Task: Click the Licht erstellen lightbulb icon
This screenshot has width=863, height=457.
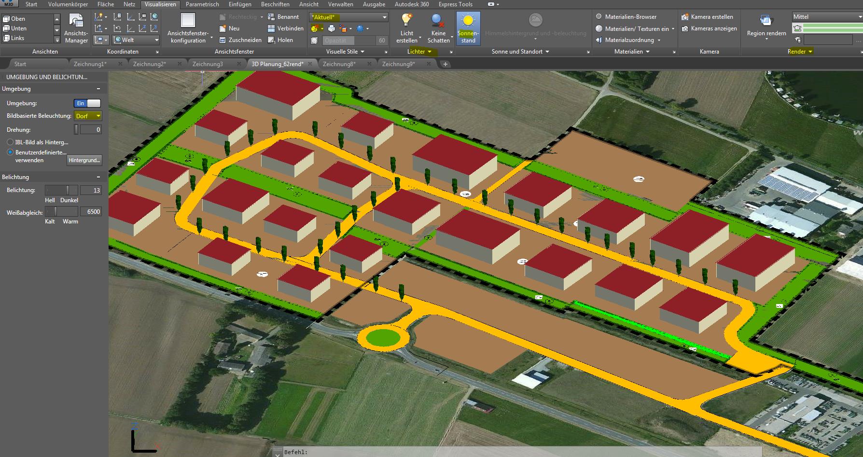Action: click(x=407, y=20)
